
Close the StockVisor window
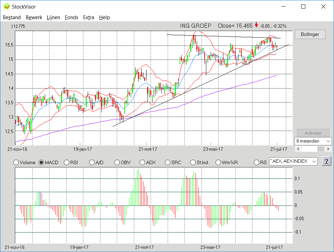tap(323, 6)
